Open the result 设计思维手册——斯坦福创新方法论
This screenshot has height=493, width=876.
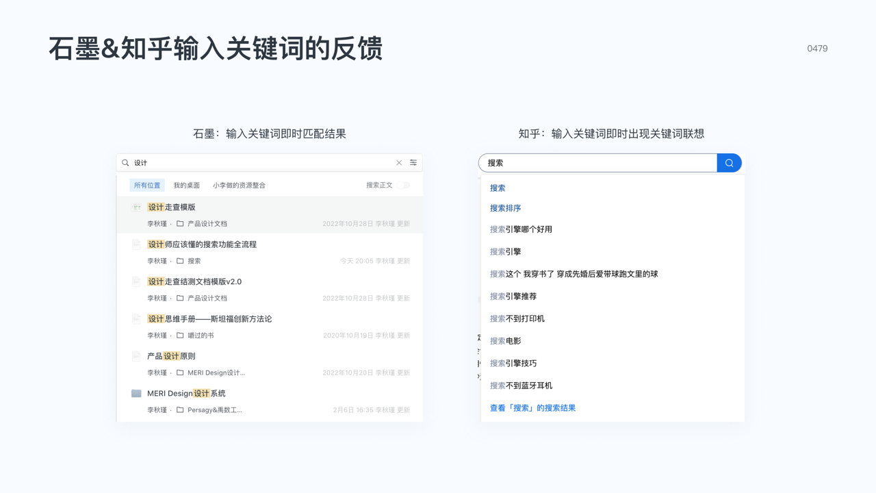[209, 318]
